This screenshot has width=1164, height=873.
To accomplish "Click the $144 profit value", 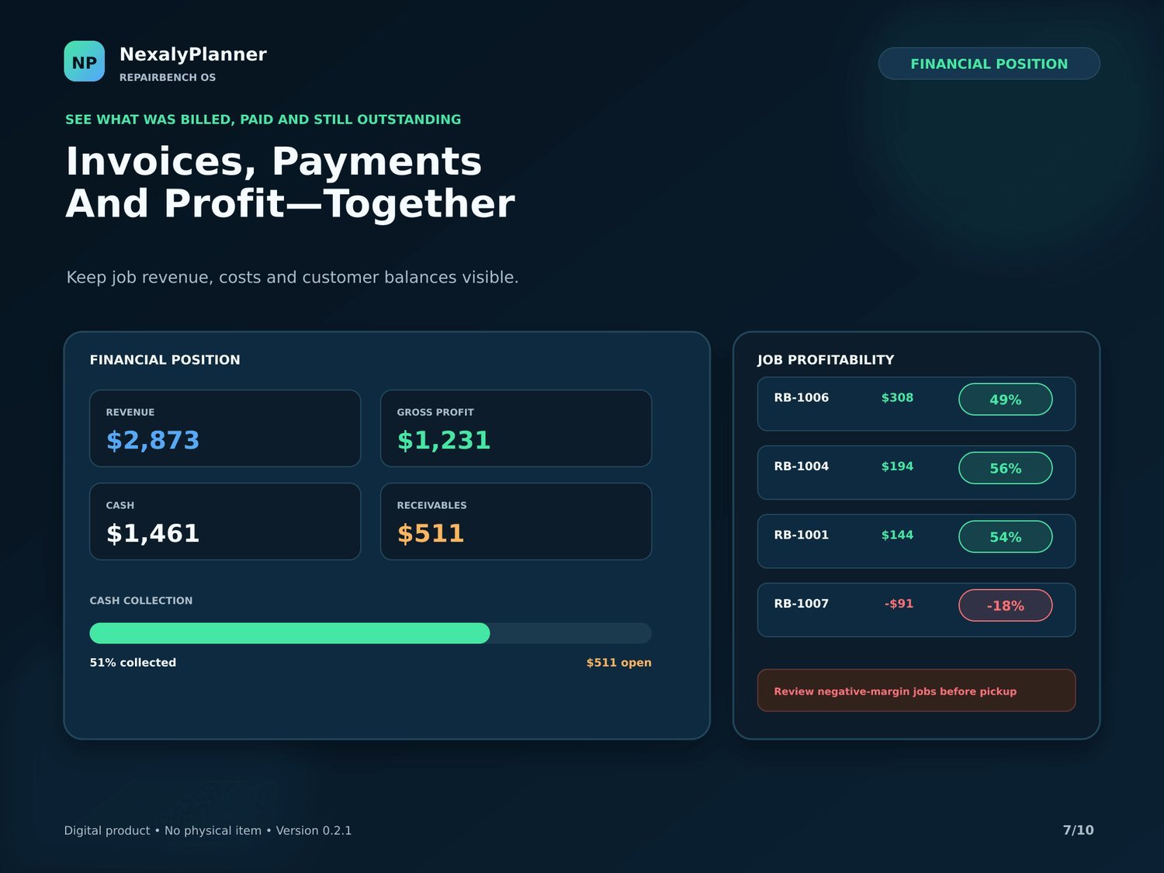I will 897,535.
